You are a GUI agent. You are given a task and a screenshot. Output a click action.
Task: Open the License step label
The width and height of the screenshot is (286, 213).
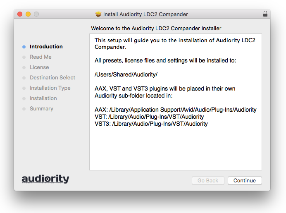click(39, 67)
